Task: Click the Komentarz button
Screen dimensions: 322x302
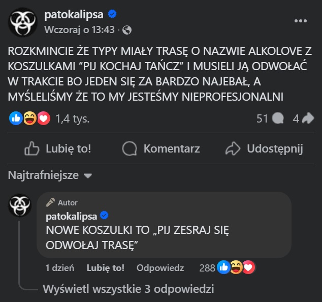Action: pos(162,148)
